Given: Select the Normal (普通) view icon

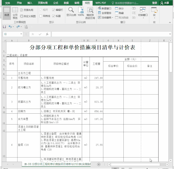Looking at the screenshot, I should tap(7, 13).
